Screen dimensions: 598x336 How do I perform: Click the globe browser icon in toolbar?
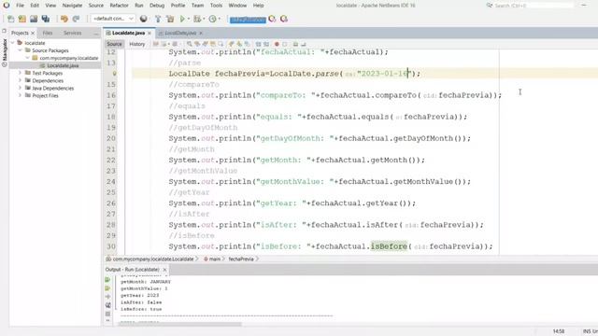(x=143, y=19)
